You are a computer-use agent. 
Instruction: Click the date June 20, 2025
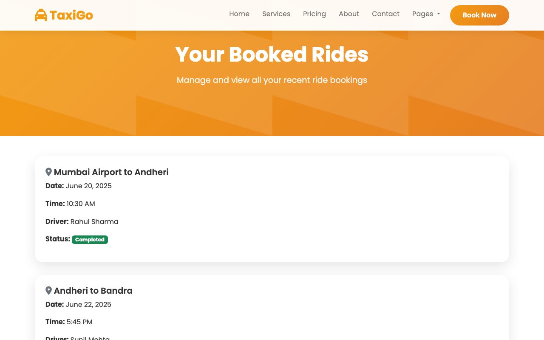click(89, 186)
